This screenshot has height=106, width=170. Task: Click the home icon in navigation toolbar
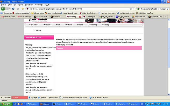tap(23, 9)
